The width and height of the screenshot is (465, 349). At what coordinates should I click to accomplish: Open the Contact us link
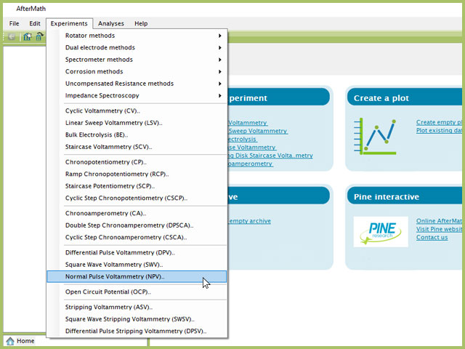pos(432,238)
